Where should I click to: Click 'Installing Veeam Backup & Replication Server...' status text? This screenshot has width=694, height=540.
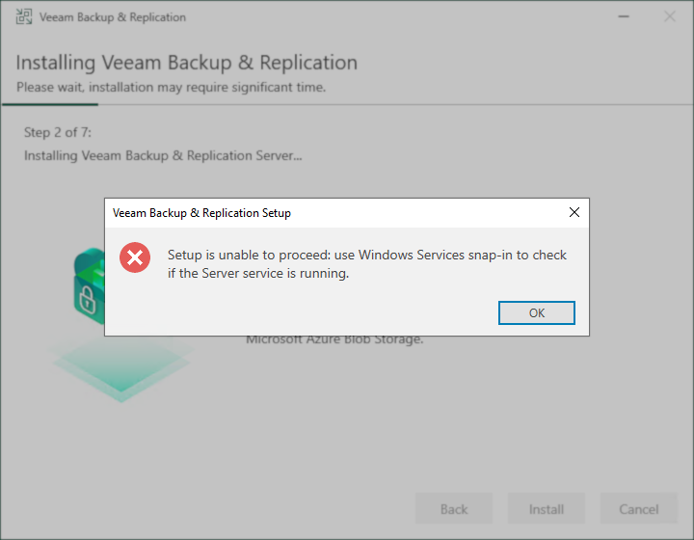[x=163, y=156]
